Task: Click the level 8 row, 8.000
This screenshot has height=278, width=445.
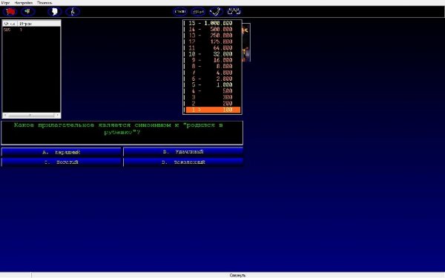Action: click(x=213, y=67)
